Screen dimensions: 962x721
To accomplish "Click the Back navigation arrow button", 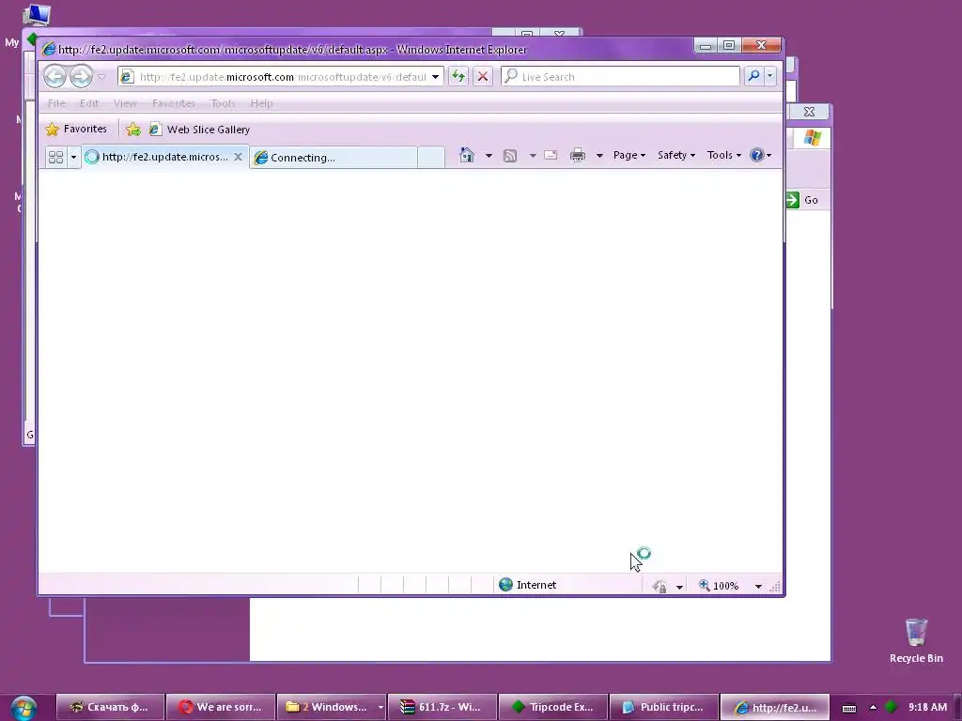I will (x=54, y=77).
